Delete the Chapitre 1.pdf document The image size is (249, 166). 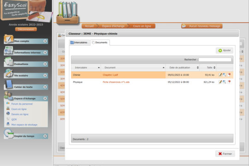(229, 75)
